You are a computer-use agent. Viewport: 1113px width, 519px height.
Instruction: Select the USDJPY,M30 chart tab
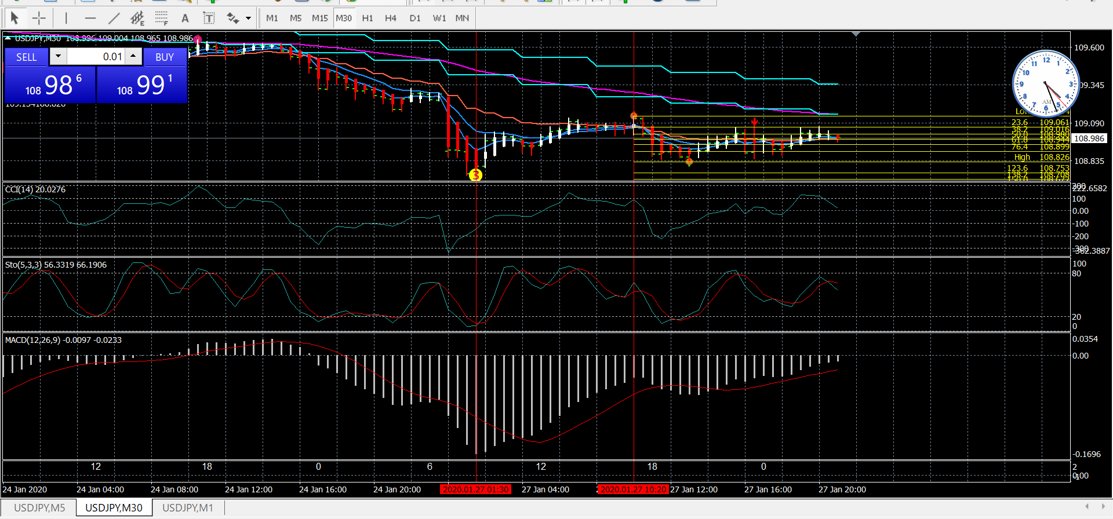click(114, 507)
